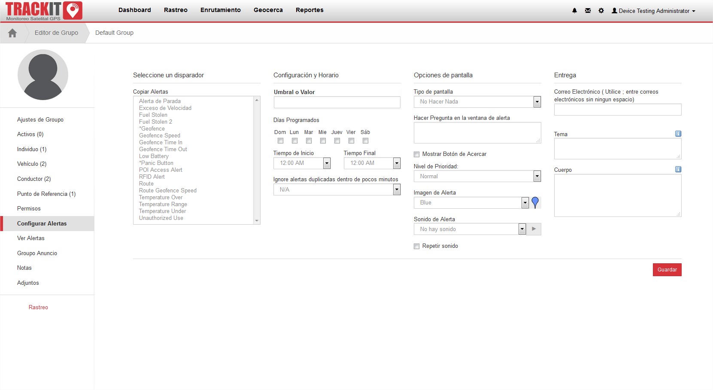
Task: Click the info icon beside Tema
Action: coord(678,134)
